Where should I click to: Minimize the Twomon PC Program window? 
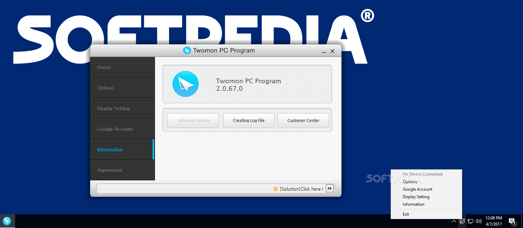pyautogui.click(x=324, y=51)
